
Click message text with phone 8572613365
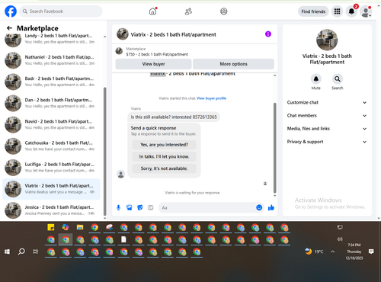pos(174,117)
